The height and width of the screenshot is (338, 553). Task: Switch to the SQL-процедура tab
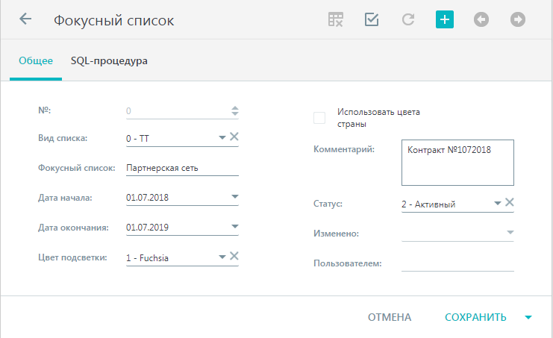(109, 60)
